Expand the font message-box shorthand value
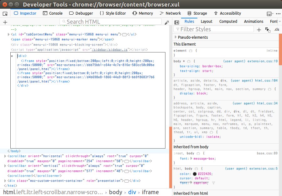Screen dimensions: 282x196 pyautogui.click(x=191, y=158)
